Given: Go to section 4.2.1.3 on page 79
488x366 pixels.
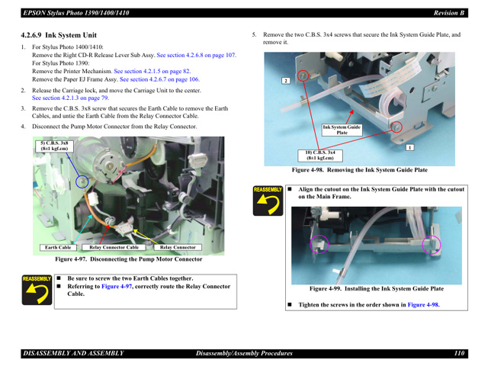Looking at the screenshot, I should coord(70,98).
